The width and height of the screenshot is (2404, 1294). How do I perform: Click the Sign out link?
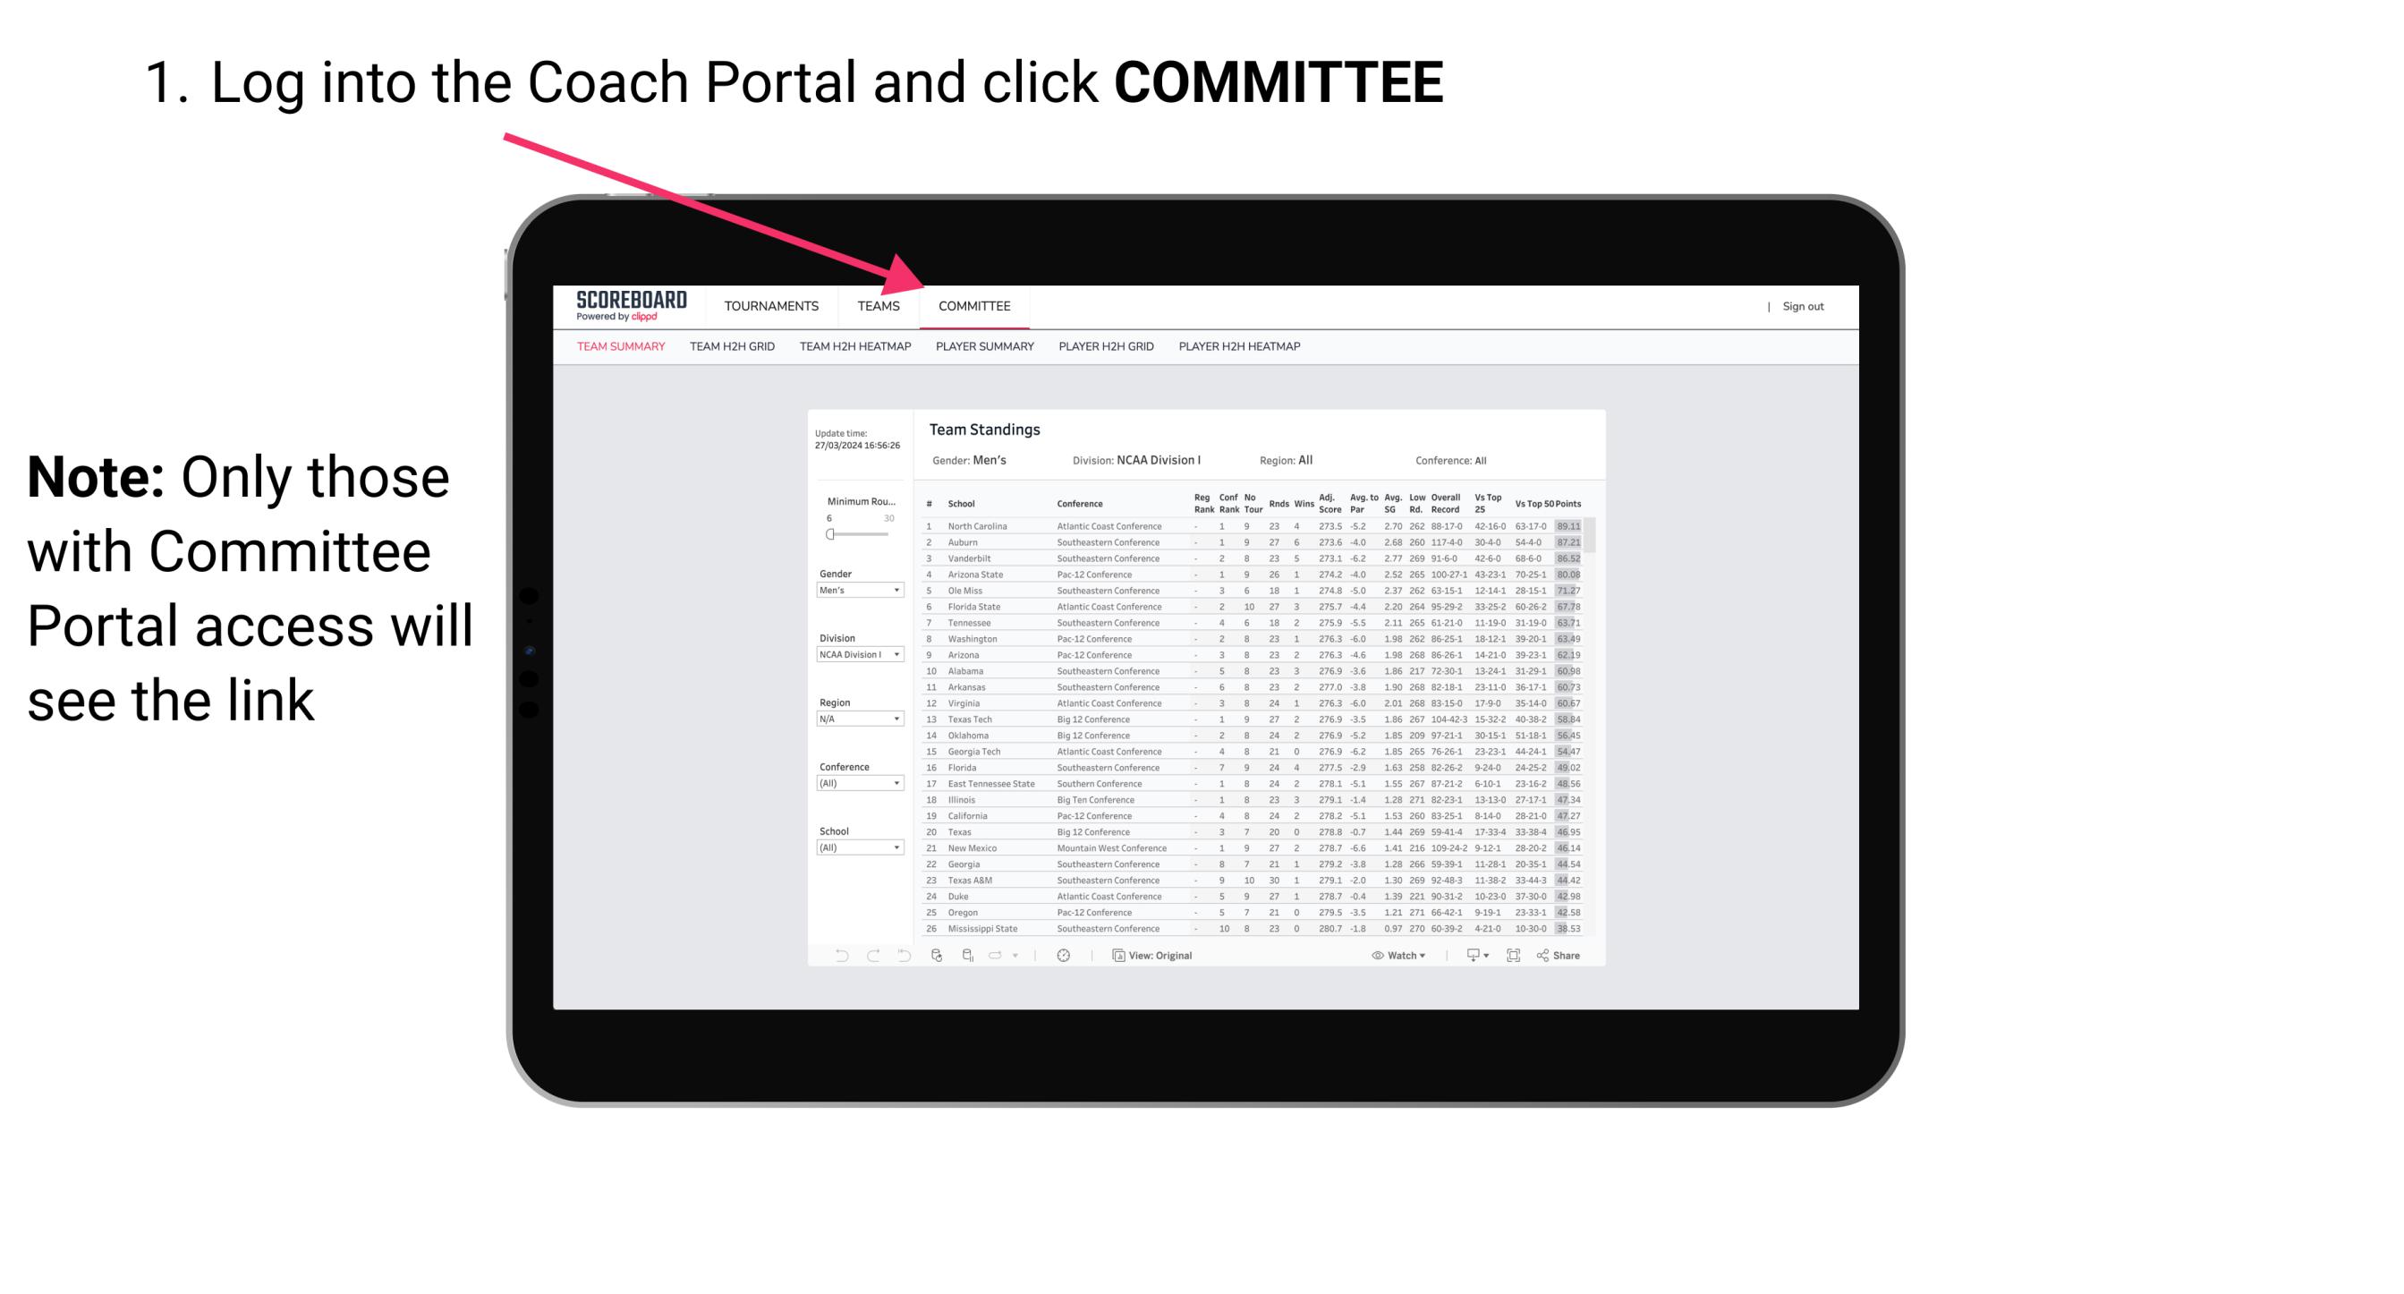1800,308
